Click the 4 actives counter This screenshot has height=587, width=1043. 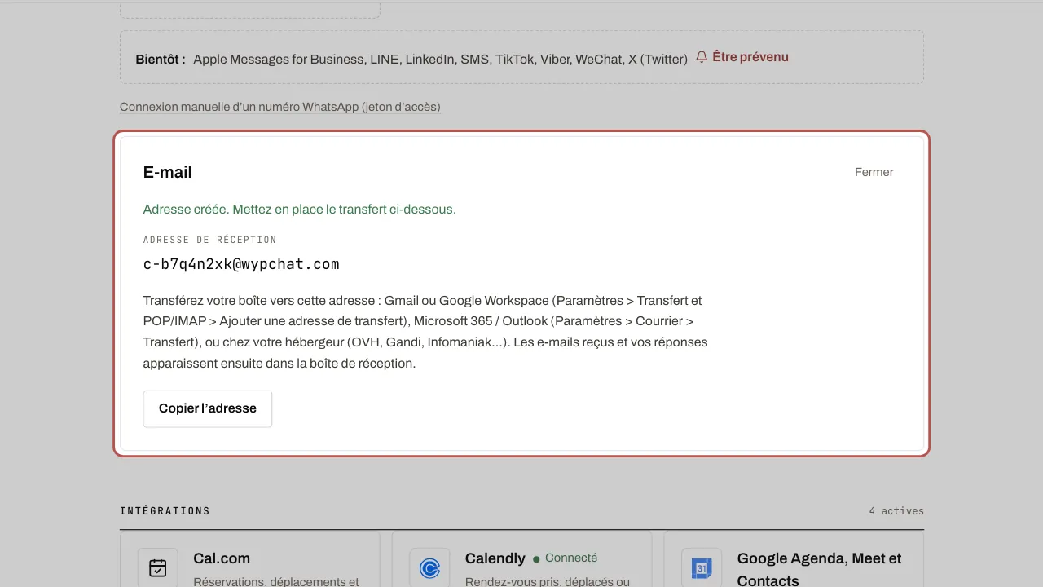896,511
